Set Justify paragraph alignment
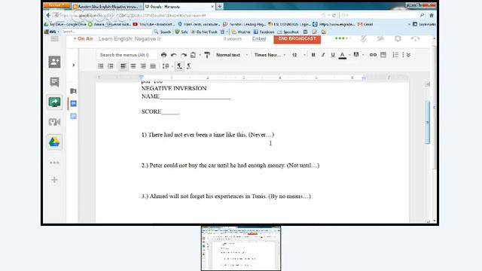This screenshot has height=271, width=482. tap(153, 66)
